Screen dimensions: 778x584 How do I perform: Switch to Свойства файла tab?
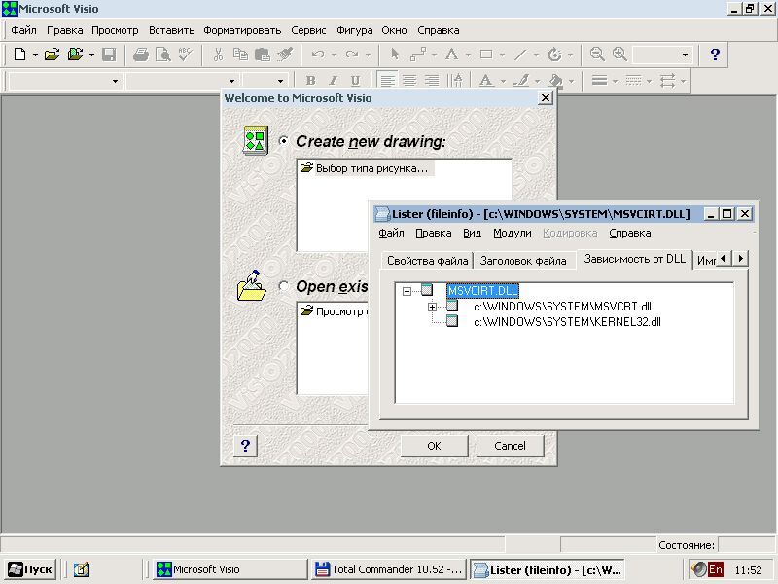click(427, 261)
